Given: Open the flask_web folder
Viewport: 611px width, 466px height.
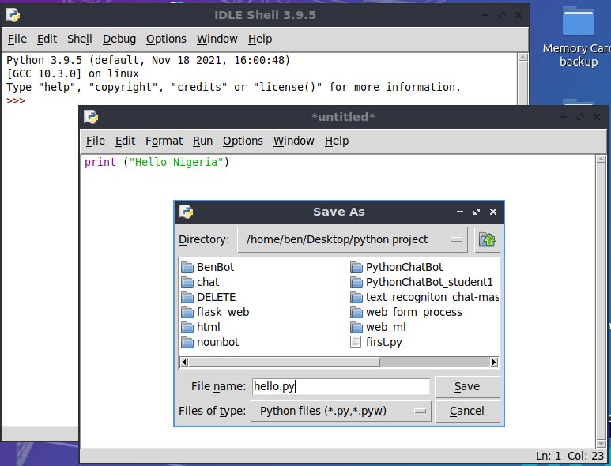Looking at the screenshot, I should 222,312.
